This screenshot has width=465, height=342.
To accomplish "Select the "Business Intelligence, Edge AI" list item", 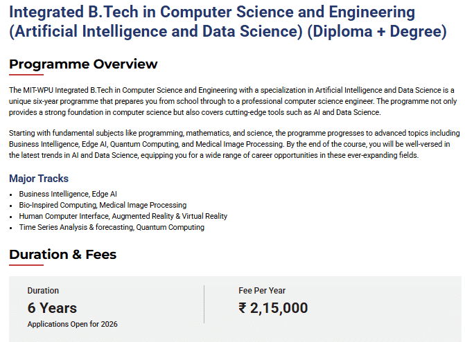I will coord(68,194).
